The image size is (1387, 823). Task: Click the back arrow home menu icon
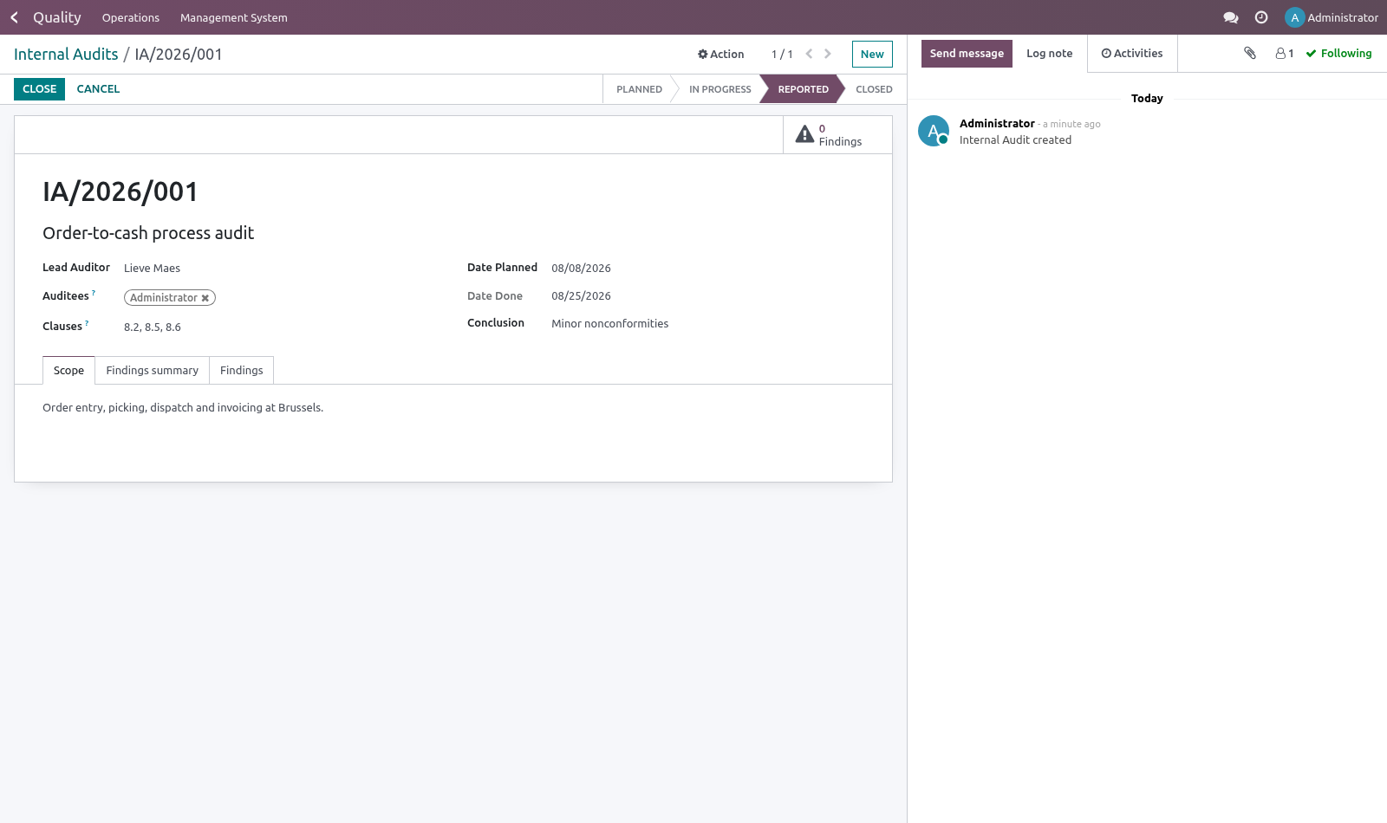pyautogui.click(x=15, y=17)
